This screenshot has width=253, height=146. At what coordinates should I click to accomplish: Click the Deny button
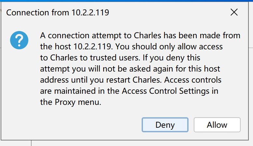[x=165, y=125]
